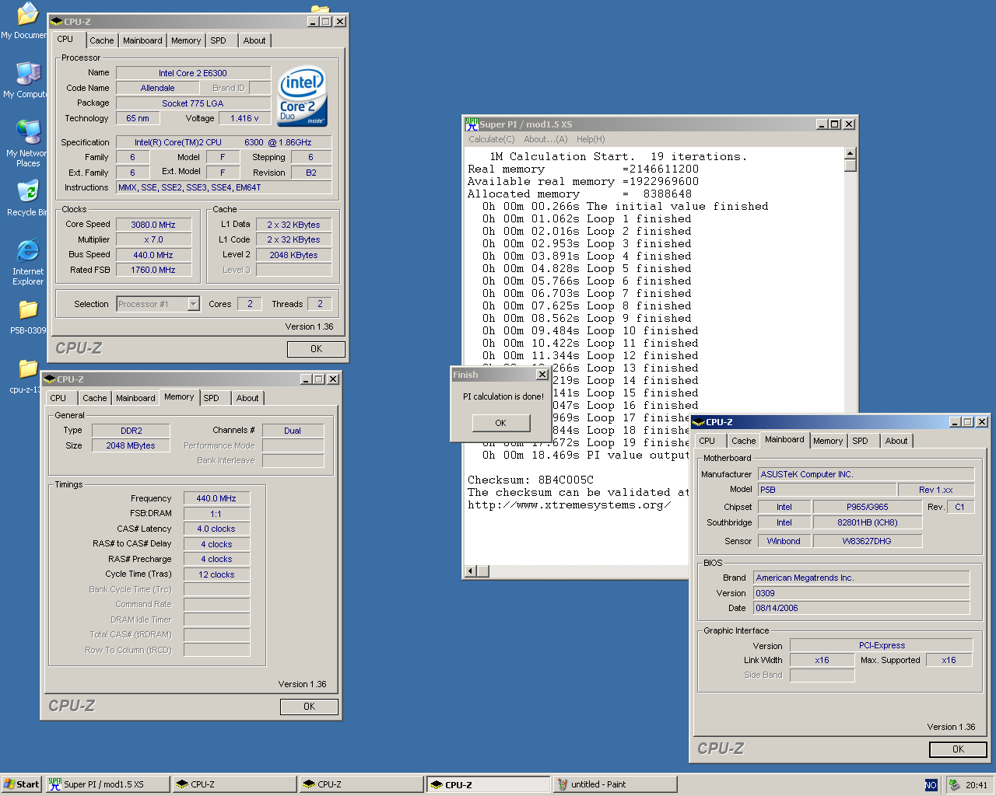
Task: Open the Calculate(C) menu in Super PI
Action: (x=492, y=139)
